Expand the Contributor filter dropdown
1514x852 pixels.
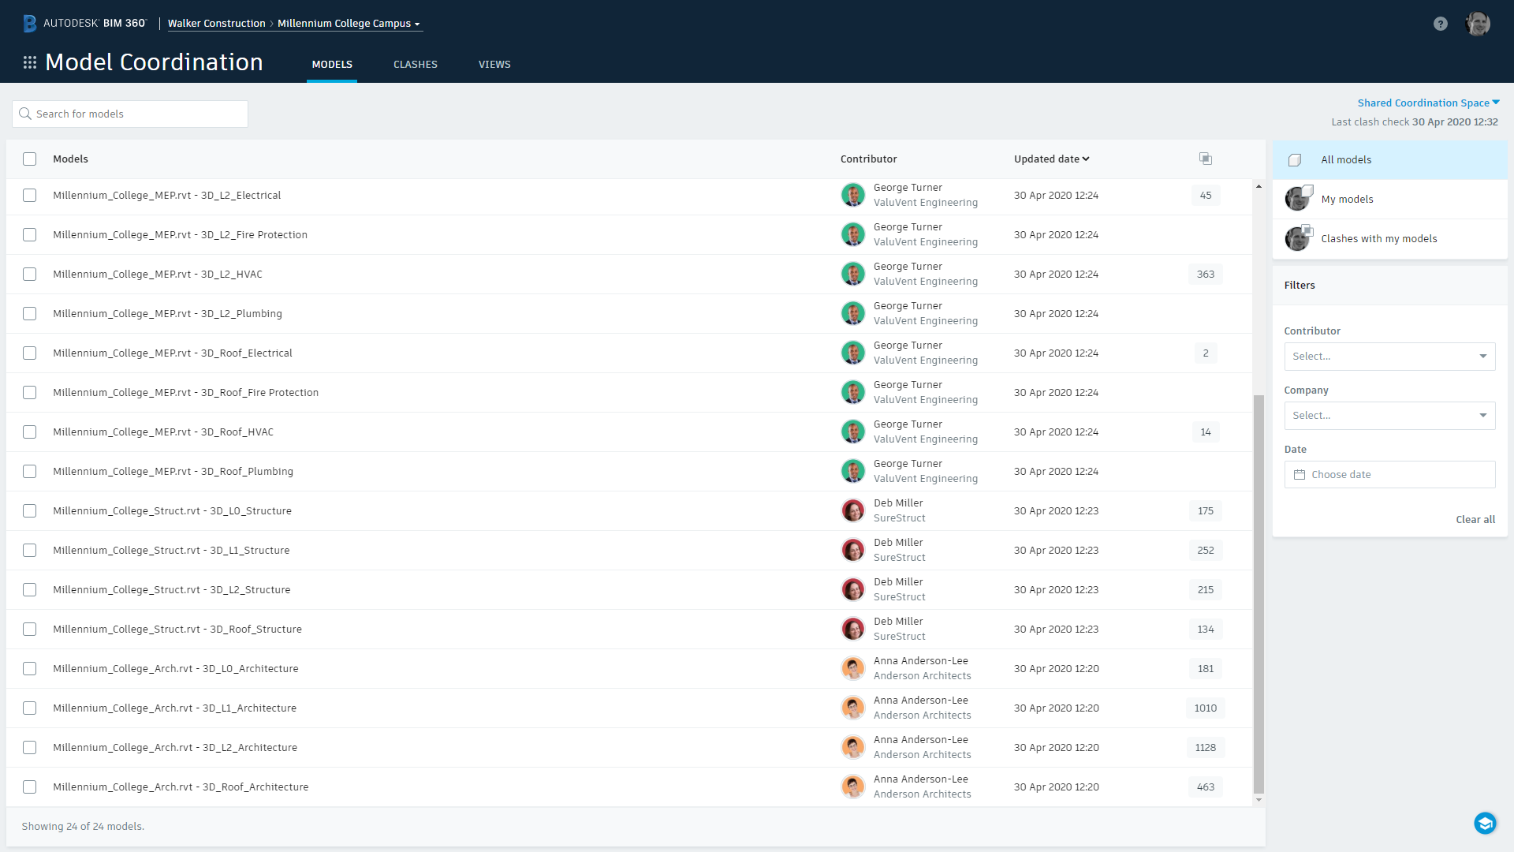(x=1389, y=356)
